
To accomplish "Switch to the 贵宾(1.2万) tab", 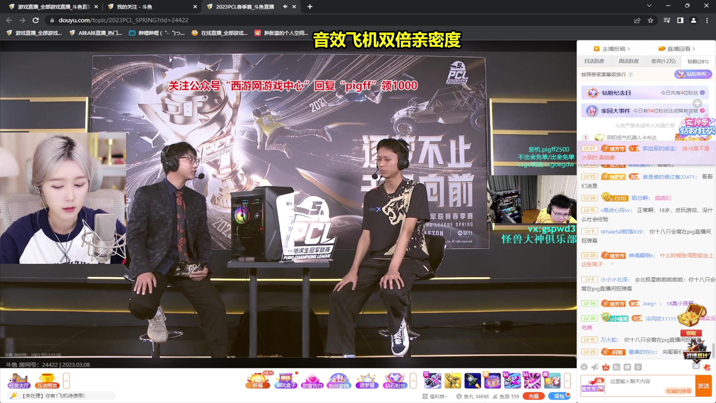I will point(663,61).
